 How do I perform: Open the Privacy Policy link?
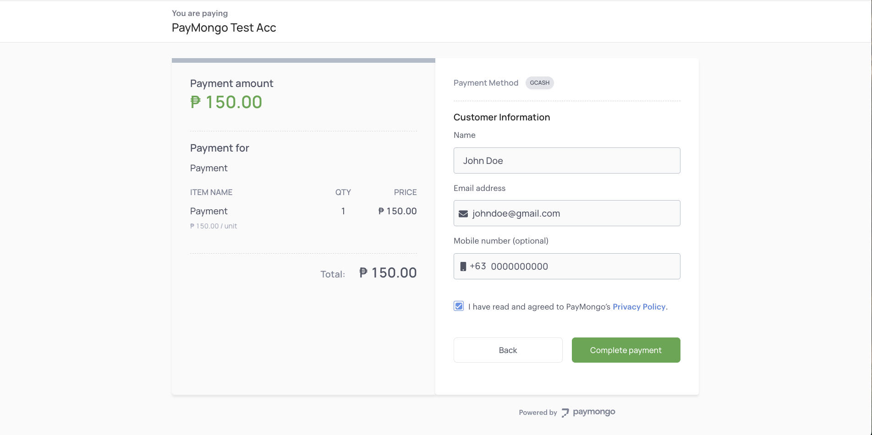coord(639,307)
